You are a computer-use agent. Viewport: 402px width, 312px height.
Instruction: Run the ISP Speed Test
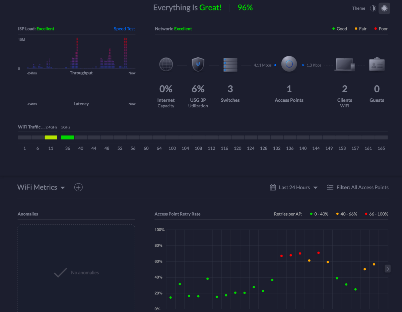(124, 29)
